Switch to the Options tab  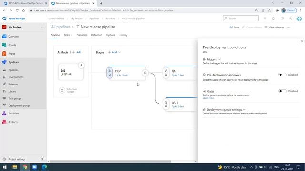[x=111, y=35]
